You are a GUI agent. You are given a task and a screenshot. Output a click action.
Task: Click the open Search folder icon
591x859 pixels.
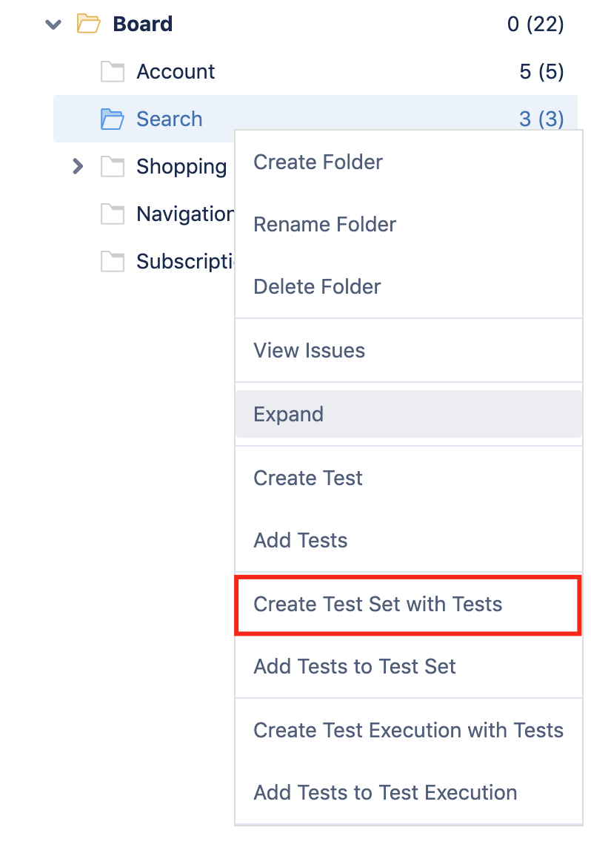point(113,119)
